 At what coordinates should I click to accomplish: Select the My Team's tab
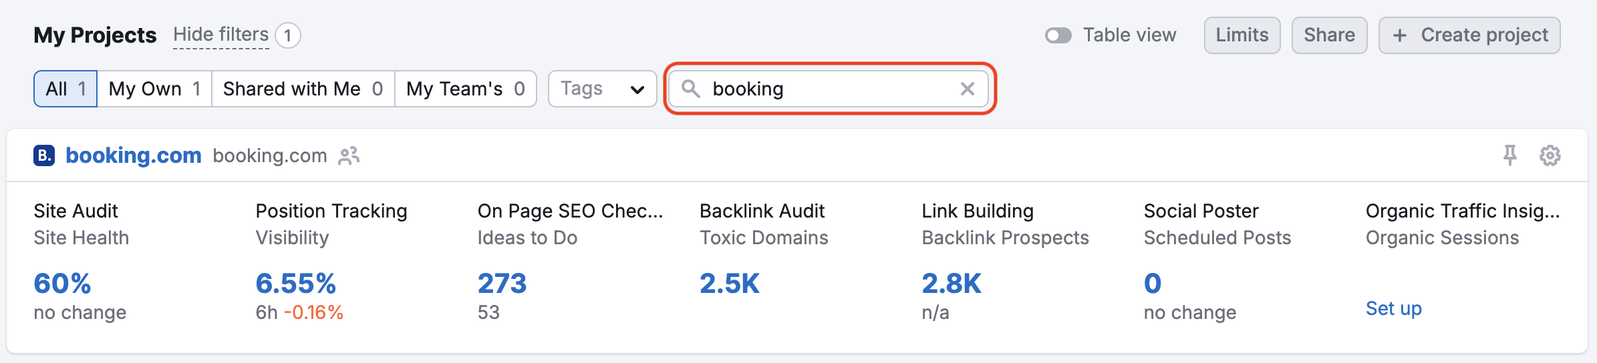point(465,89)
